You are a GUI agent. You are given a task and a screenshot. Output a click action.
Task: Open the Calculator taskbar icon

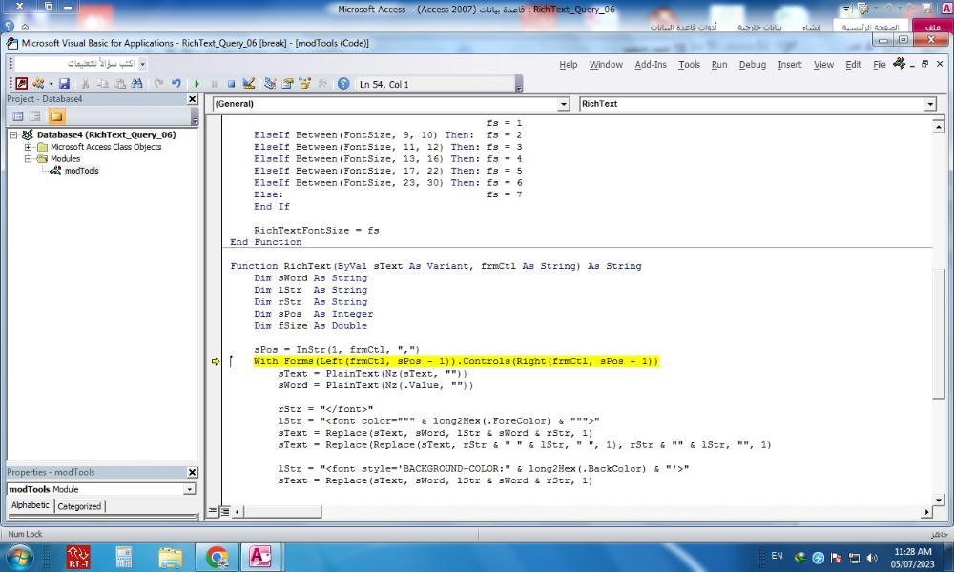coord(124,557)
